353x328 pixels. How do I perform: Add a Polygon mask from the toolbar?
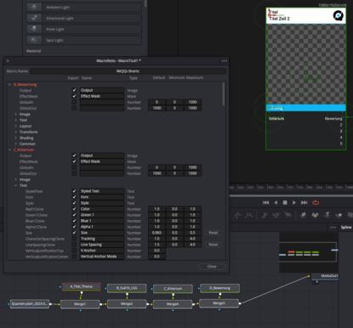coord(237,215)
